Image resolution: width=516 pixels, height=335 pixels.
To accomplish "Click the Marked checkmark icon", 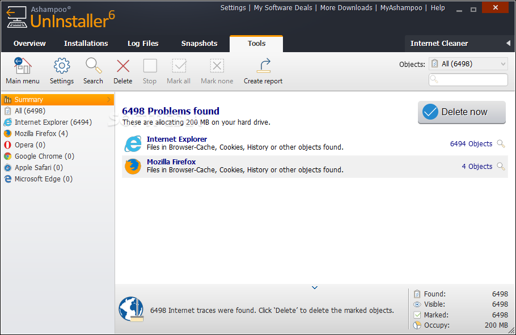I will click(417, 315).
